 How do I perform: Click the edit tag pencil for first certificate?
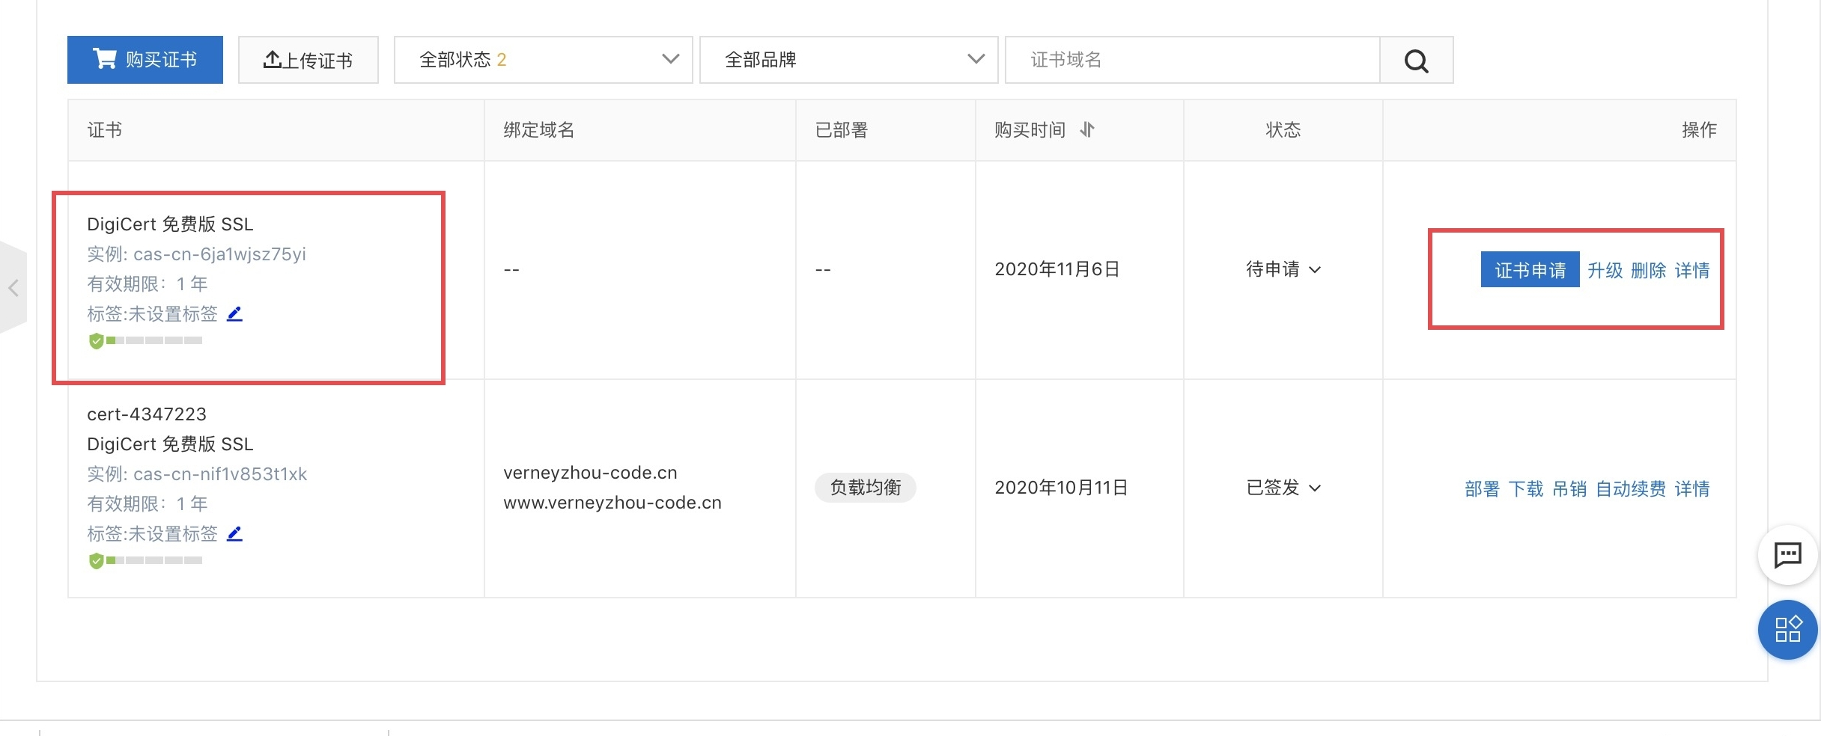pos(234,314)
